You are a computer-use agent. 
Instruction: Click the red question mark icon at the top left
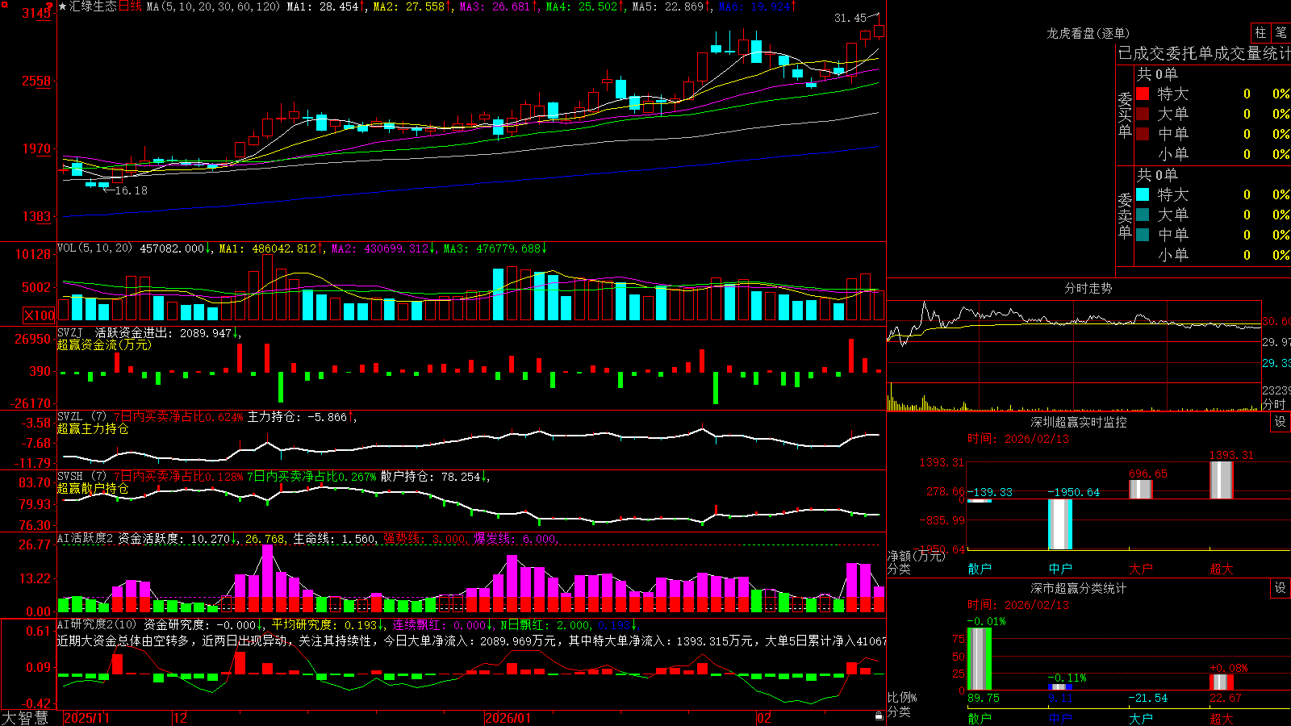click(49, 6)
